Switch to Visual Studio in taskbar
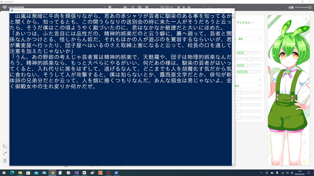 tap(76, 173)
